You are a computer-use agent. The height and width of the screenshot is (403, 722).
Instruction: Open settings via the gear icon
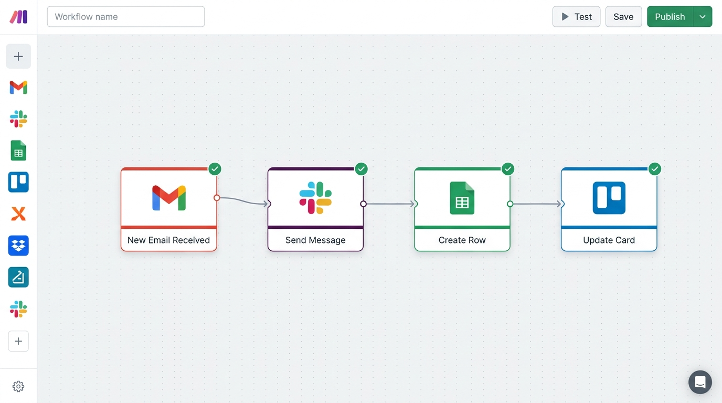point(18,387)
